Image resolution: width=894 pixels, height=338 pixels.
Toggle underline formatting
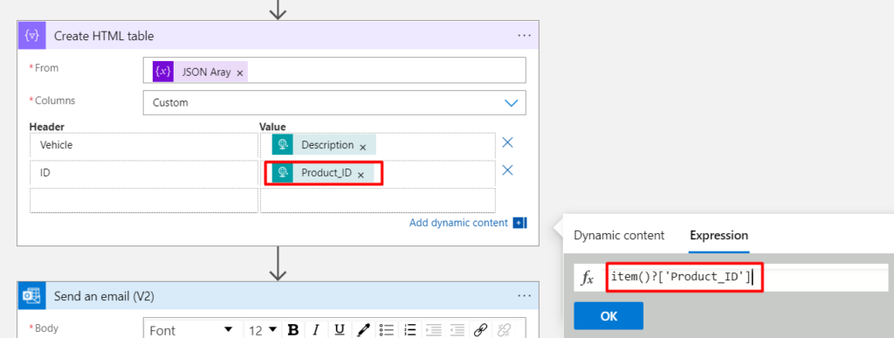pyautogui.click(x=340, y=330)
